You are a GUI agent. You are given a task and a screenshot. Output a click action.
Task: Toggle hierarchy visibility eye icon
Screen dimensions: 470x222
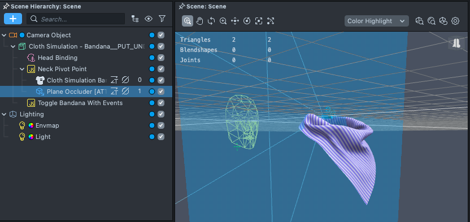[x=149, y=19]
